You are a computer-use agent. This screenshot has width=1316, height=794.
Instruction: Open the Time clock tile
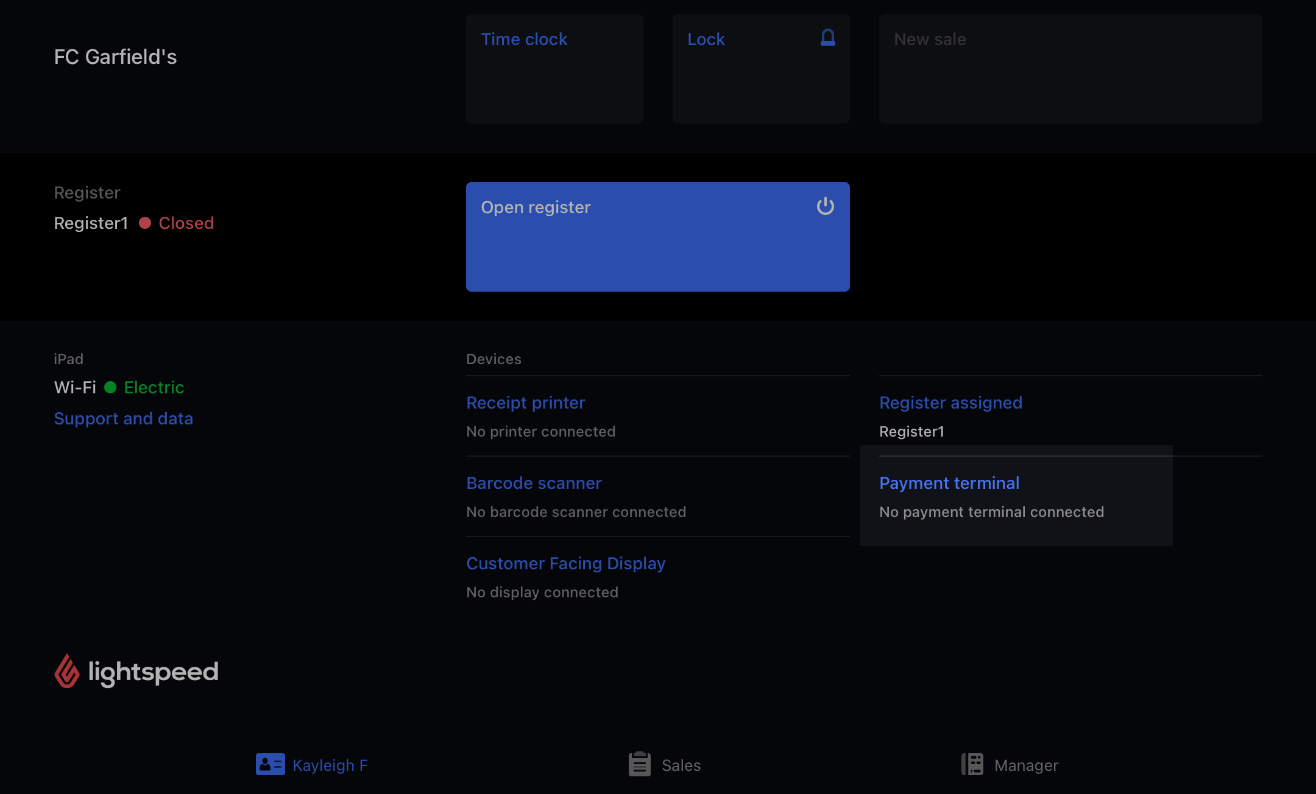[x=554, y=68]
